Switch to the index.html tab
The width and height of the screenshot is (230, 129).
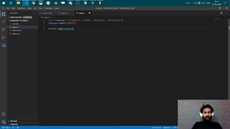pyautogui.click(x=47, y=13)
